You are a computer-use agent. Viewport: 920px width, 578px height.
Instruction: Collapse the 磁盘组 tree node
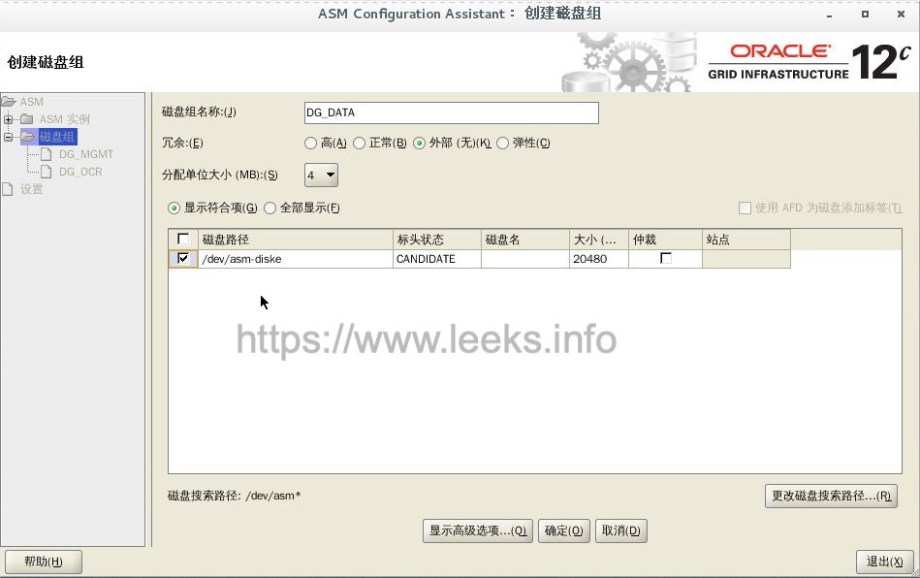click(x=8, y=137)
